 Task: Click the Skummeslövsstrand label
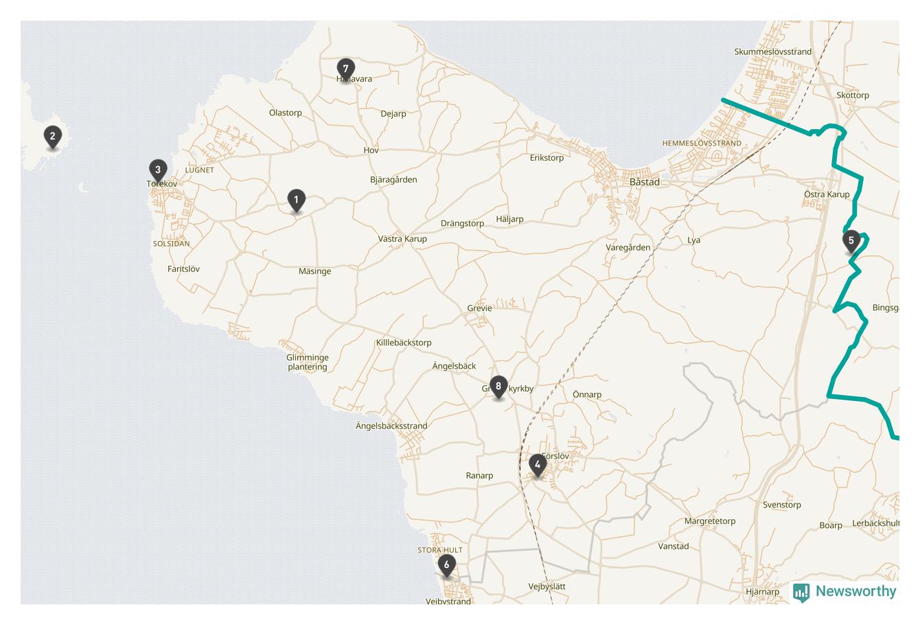point(772,52)
